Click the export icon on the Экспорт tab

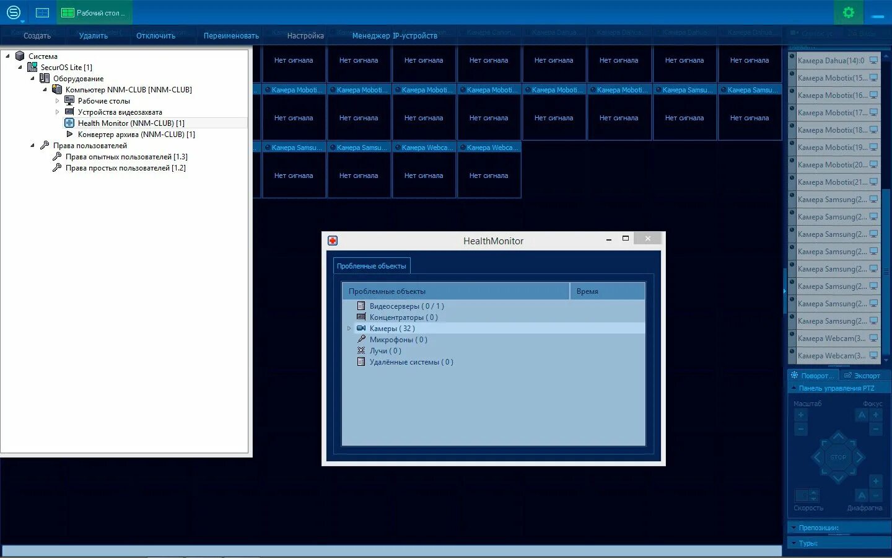point(849,375)
